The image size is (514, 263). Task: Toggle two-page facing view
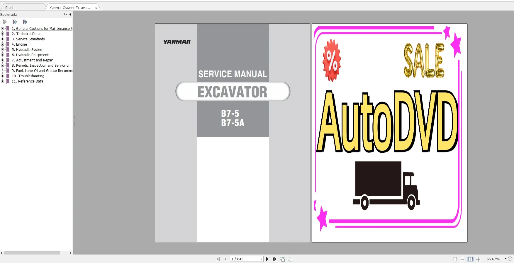(470, 259)
